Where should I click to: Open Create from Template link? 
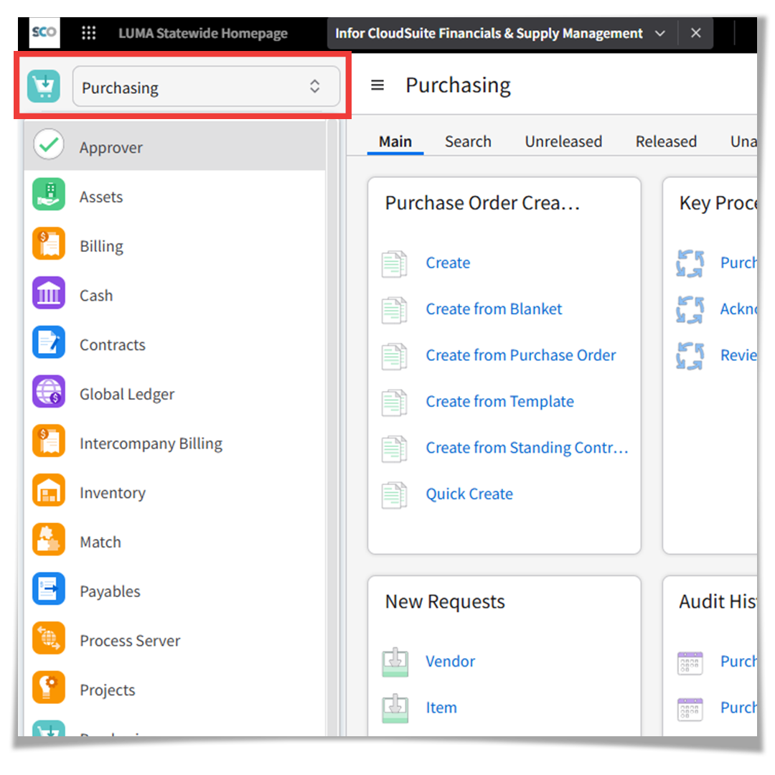click(x=499, y=401)
